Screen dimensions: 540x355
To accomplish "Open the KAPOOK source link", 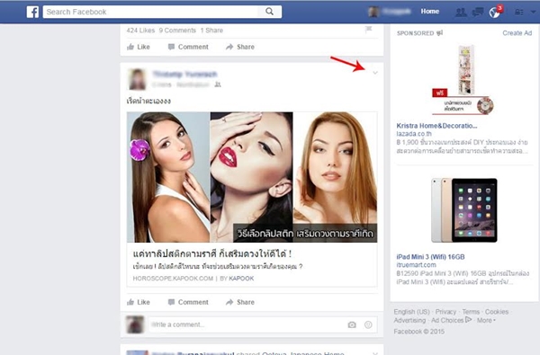I will [x=241, y=279].
